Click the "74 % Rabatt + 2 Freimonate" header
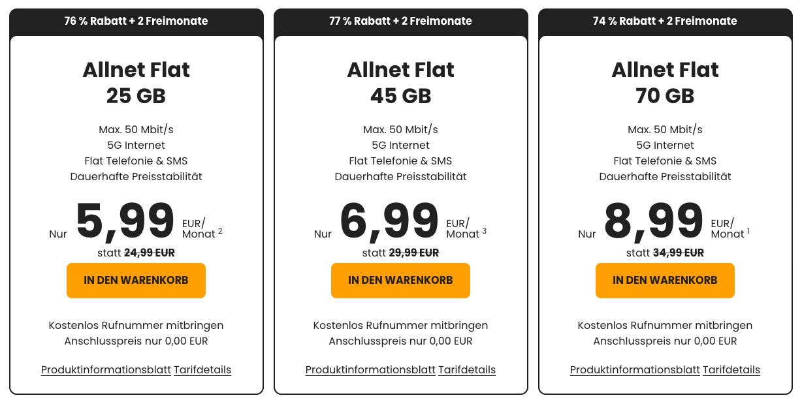802x404 pixels. point(665,21)
